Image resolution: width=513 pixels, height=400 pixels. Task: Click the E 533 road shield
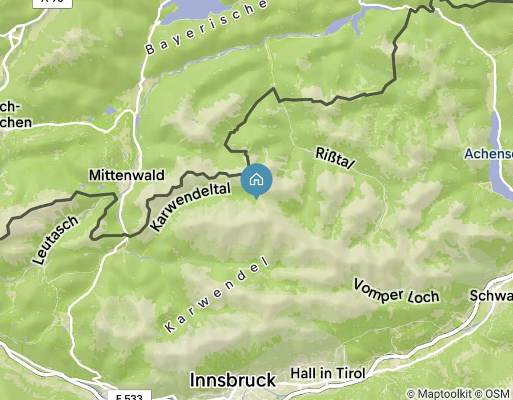tap(130, 395)
